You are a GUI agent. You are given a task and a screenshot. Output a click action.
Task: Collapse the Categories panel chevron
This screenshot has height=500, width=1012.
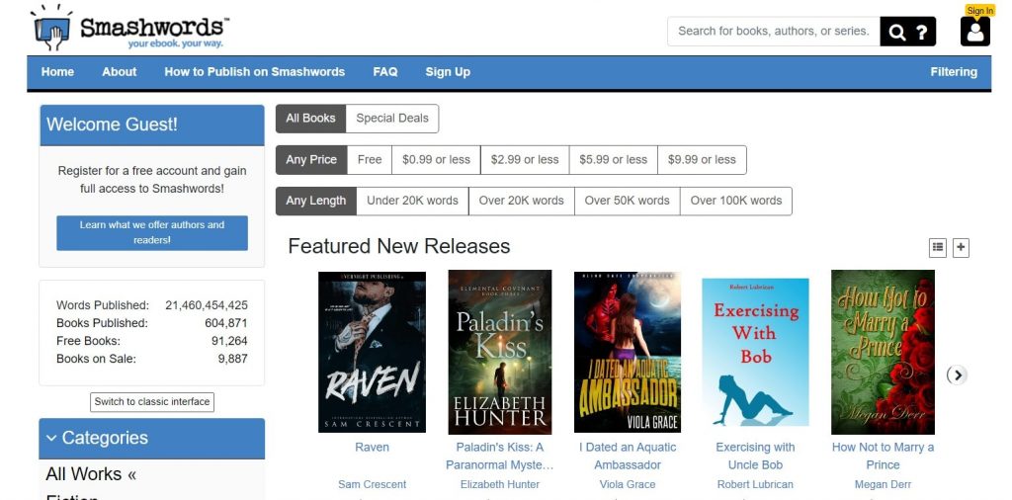point(51,438)
